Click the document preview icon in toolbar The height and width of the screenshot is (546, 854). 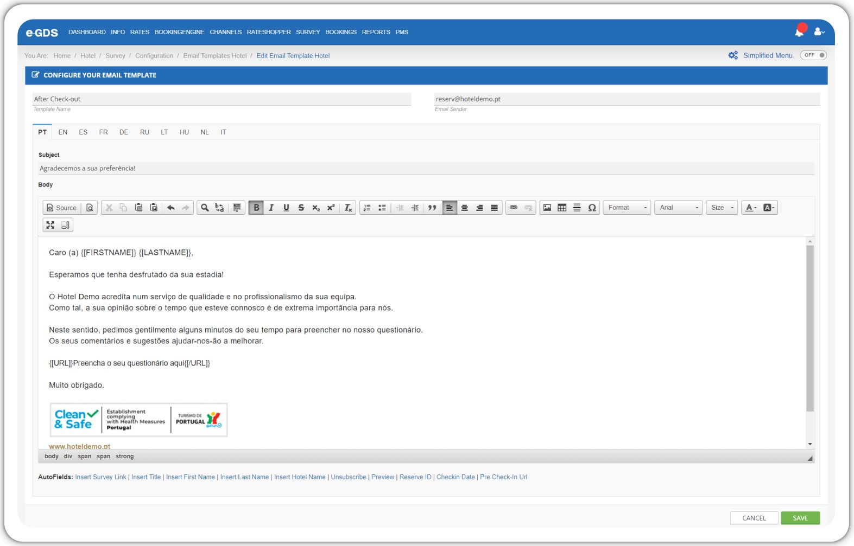click(90, 208)
